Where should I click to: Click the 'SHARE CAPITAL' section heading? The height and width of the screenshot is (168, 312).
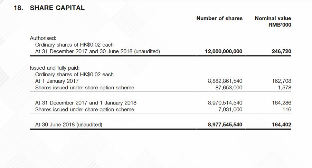(57, 8)
